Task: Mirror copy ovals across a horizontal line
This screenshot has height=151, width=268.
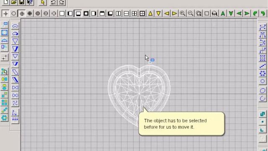Action: coord(5,87)
